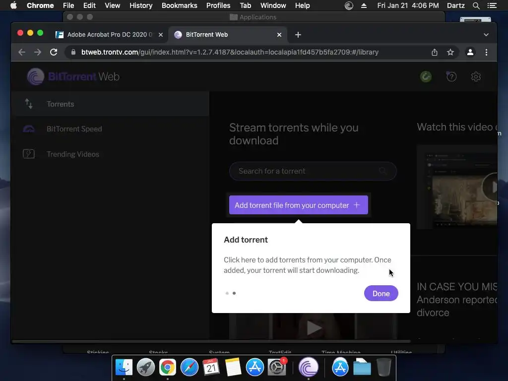Viewport: 508px width, 381px height.
Task: Click the Dartz user name in menu bar
Action: pos(455,5)
